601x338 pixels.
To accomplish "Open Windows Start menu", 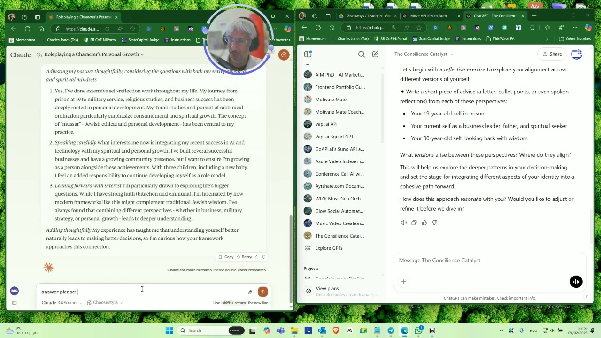I will tap(169, 330).
